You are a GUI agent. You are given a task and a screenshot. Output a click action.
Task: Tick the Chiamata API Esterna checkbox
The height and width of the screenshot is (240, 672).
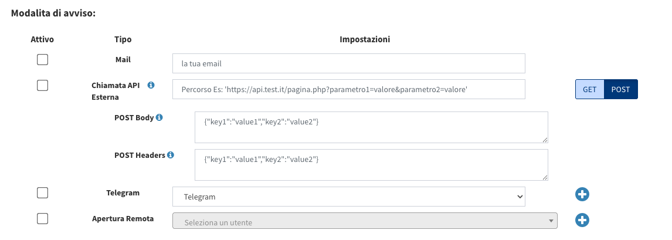(x=42, y=85)
